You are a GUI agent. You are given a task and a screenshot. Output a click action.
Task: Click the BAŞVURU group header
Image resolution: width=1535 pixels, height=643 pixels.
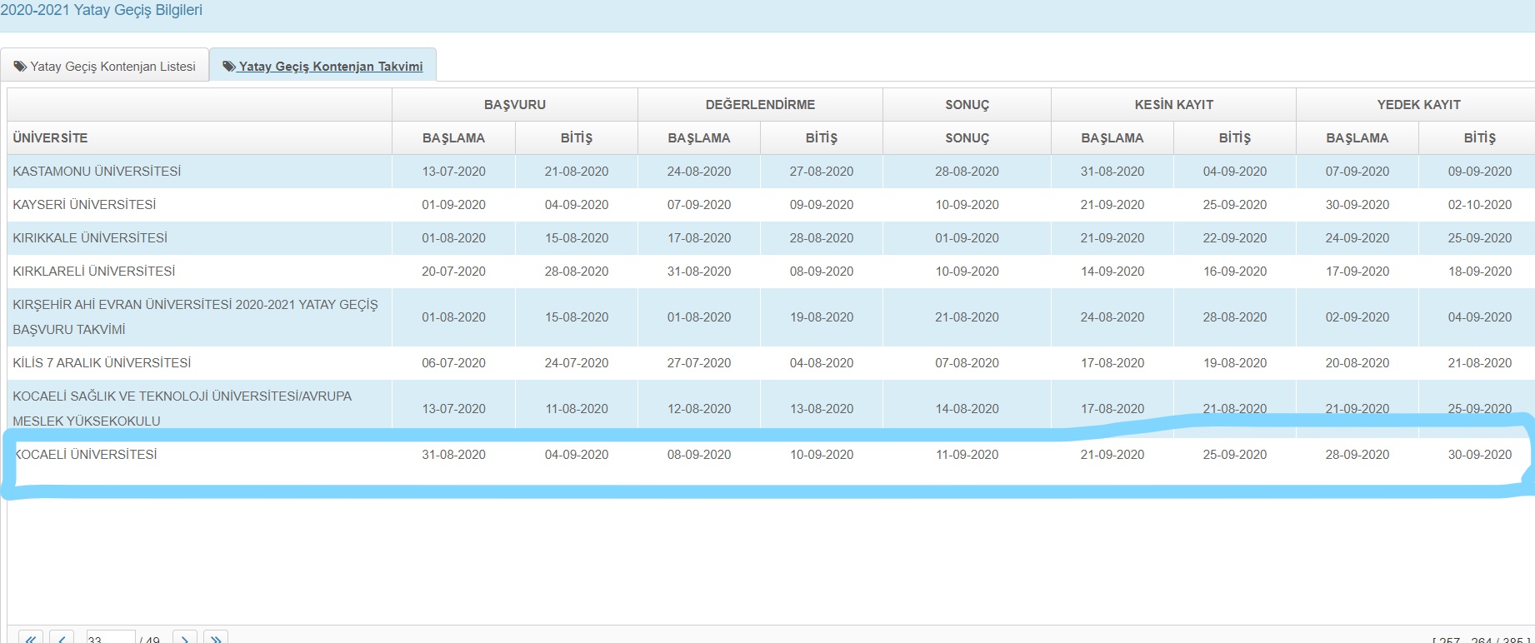[x=515, y=104]
